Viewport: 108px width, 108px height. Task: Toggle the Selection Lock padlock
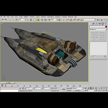coord(20,88)
